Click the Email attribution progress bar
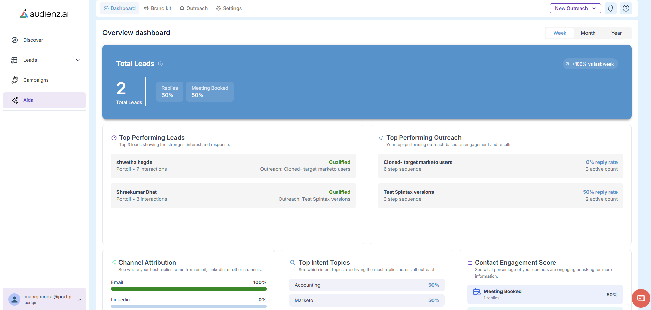 coord(188,289)
